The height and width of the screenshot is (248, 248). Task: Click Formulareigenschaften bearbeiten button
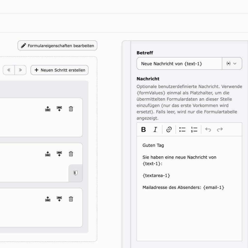[57, 45]
